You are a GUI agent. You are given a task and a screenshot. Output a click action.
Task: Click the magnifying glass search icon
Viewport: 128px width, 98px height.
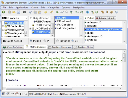[67, 12]
